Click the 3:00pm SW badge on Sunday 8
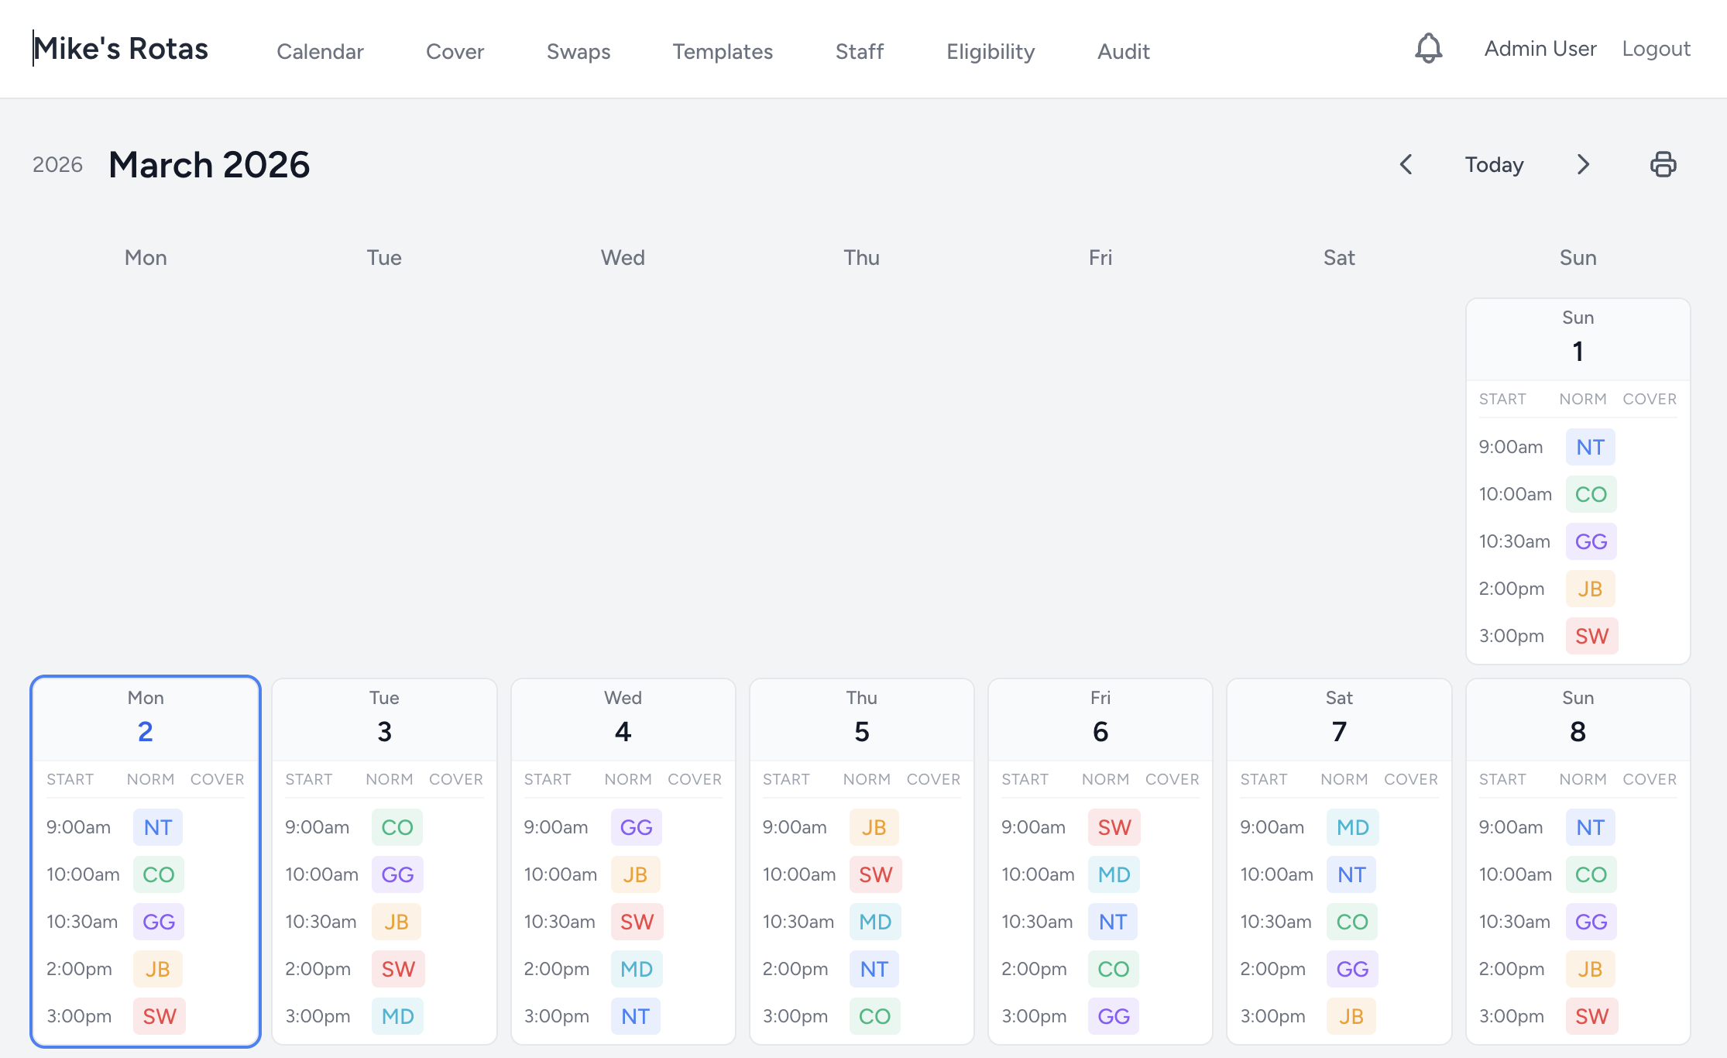This screenshot has width=1727, height=1058. [1591, 1016]
